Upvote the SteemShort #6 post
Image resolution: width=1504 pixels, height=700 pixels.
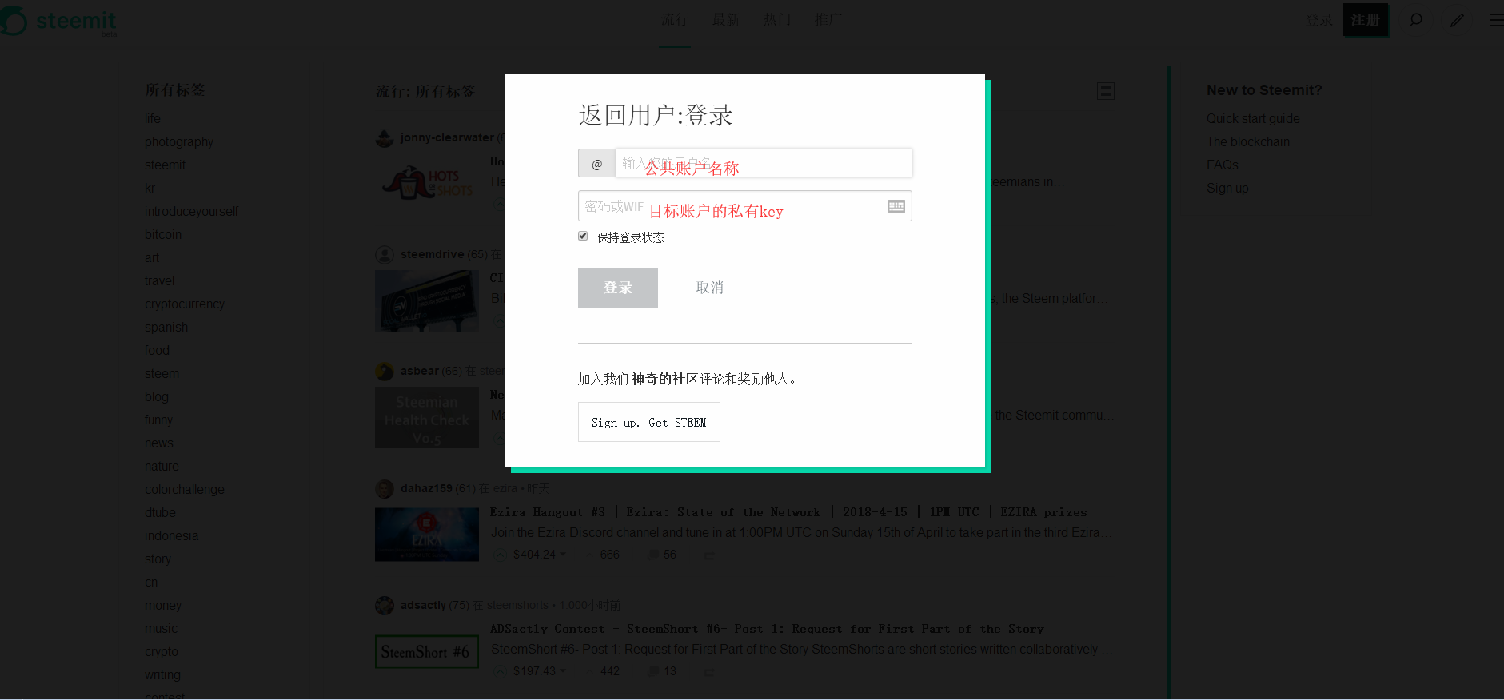click(500, 671)
